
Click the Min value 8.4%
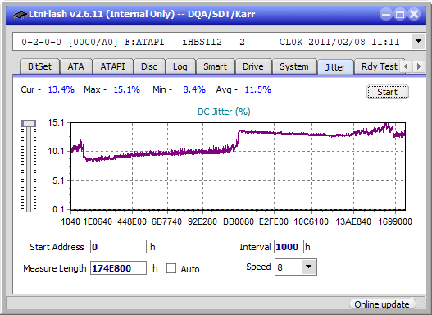pos(194,89)
